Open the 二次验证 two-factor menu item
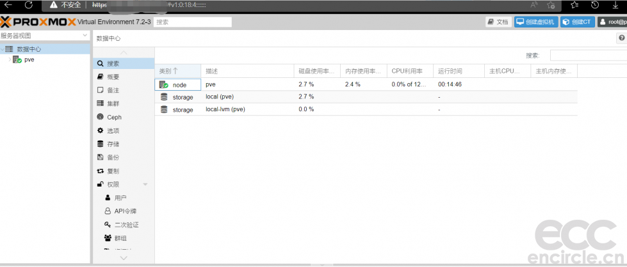627x267 pixels. (x=124, y=225)
